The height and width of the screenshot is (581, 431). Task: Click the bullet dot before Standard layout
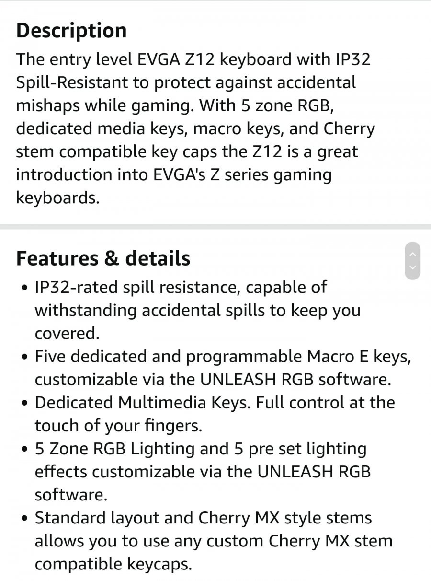pyautogui.click(x=24, y=519)
